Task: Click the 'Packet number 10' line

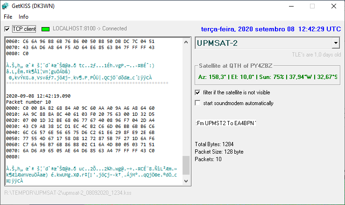Action: (x=28, y=102)
